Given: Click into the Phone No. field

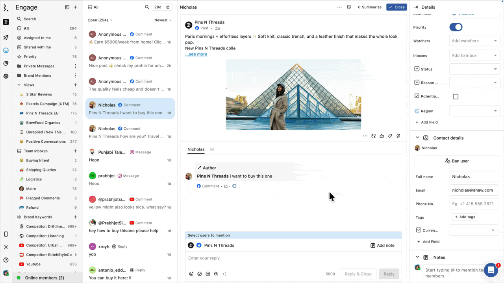Looking at the screenshot, I should tap(473, 204).
